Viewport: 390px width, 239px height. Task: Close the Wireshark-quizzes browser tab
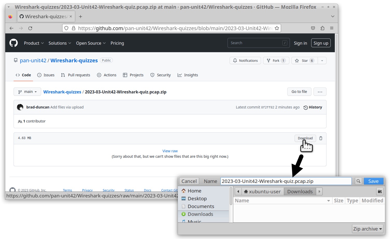[71, 16]
